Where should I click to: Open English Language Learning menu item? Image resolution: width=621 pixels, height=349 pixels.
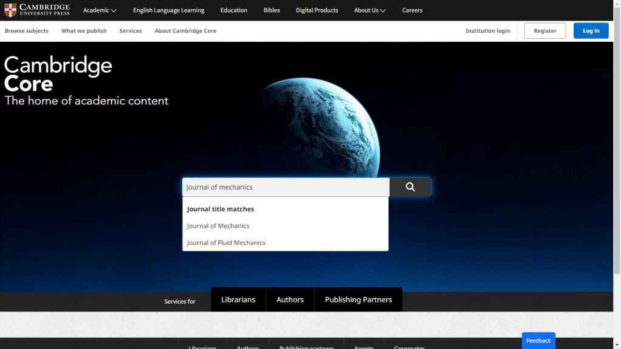click(169, 10)
